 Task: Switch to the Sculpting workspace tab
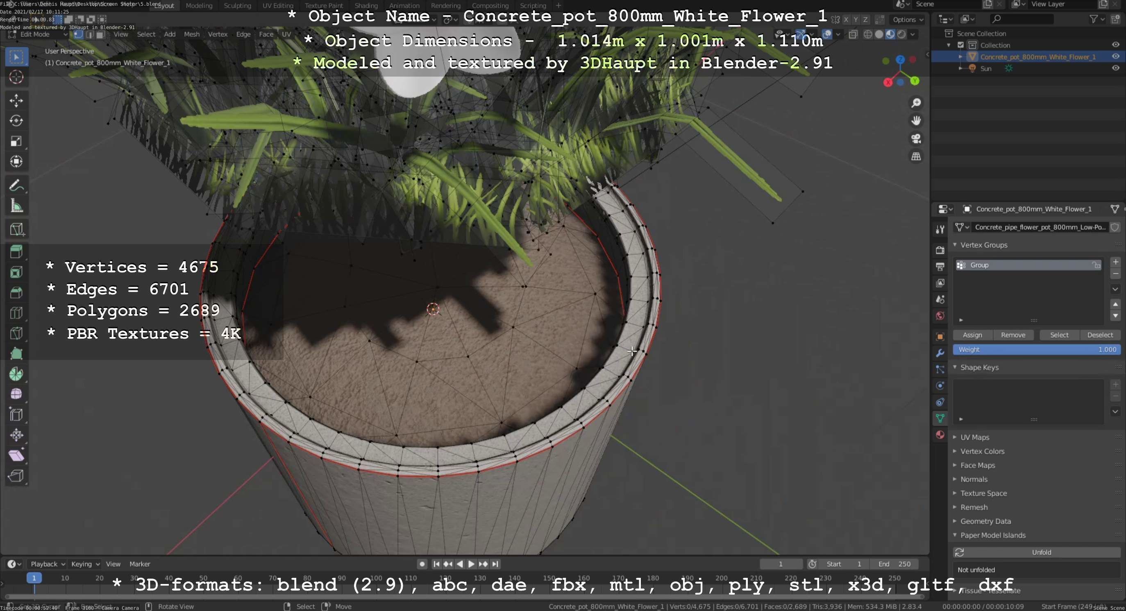[237, 6]
